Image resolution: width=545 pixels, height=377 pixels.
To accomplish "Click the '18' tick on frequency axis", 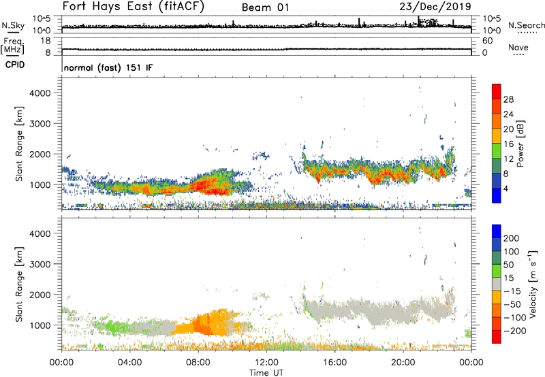I will [x=46, y=41].
